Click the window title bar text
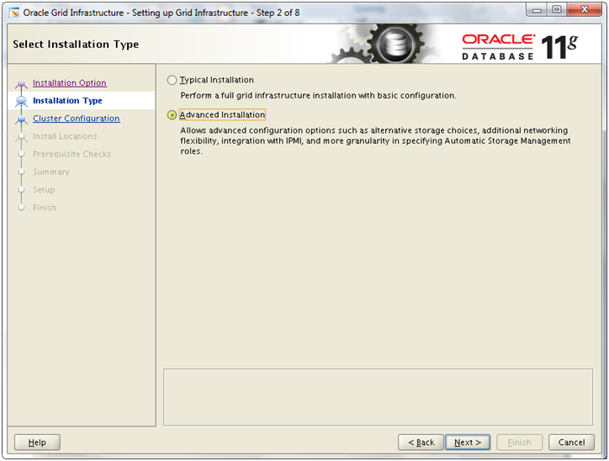Screen dimensions: 609x461 162,13
